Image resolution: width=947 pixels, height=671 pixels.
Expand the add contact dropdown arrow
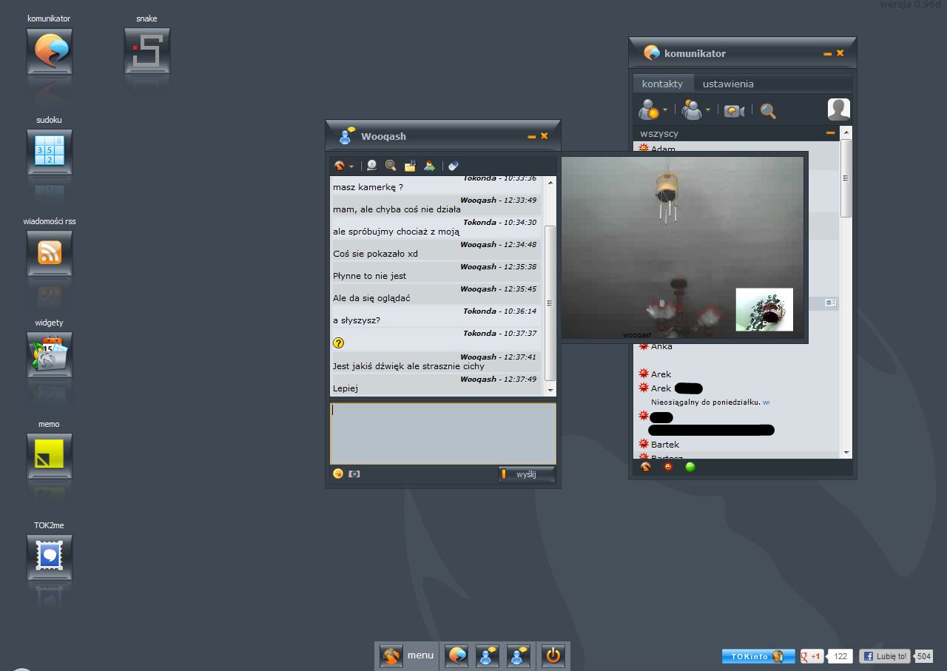tap(665, 109)
